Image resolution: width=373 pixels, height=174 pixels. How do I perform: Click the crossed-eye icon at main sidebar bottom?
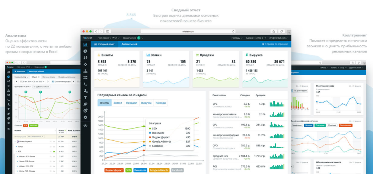pos(85,126)
